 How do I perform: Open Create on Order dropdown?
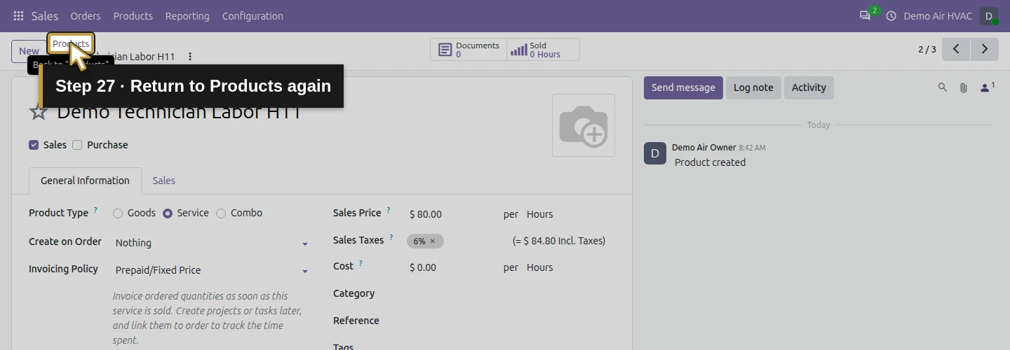click(x=211, y=243)
